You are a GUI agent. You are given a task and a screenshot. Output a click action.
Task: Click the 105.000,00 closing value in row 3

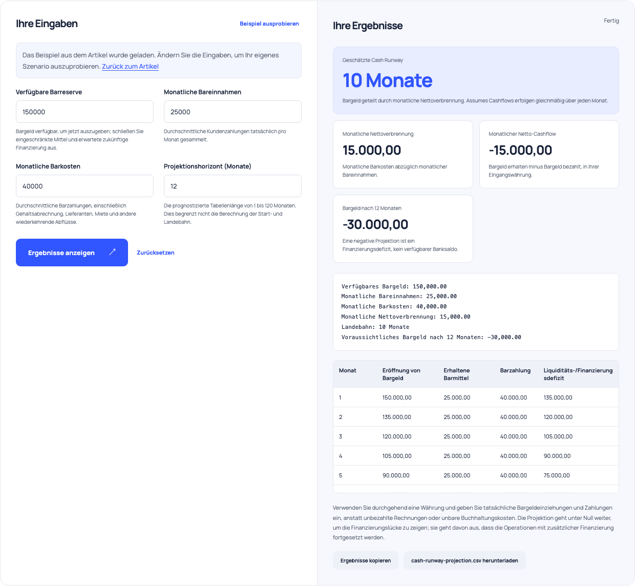558,436
